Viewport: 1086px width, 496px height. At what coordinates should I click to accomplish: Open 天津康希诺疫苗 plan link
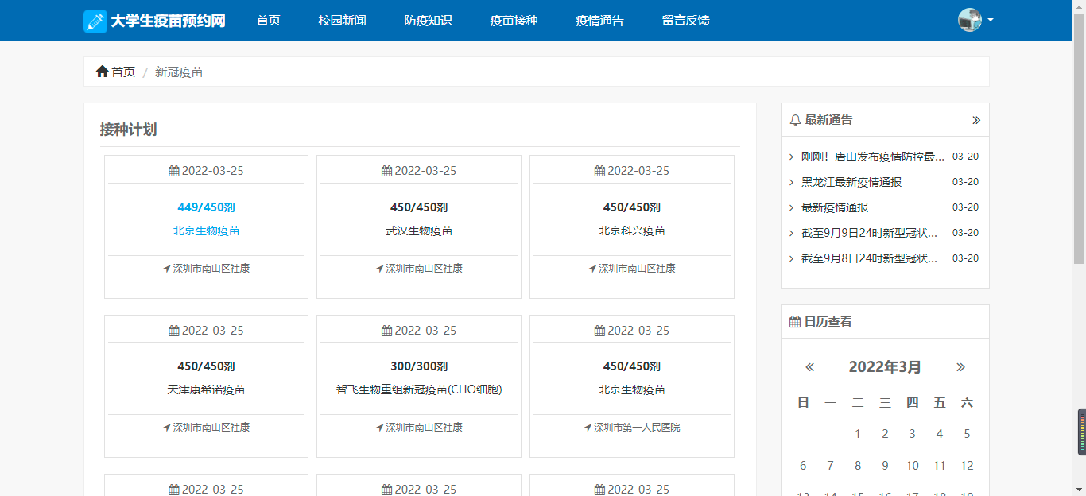click(x=207, y=390)
